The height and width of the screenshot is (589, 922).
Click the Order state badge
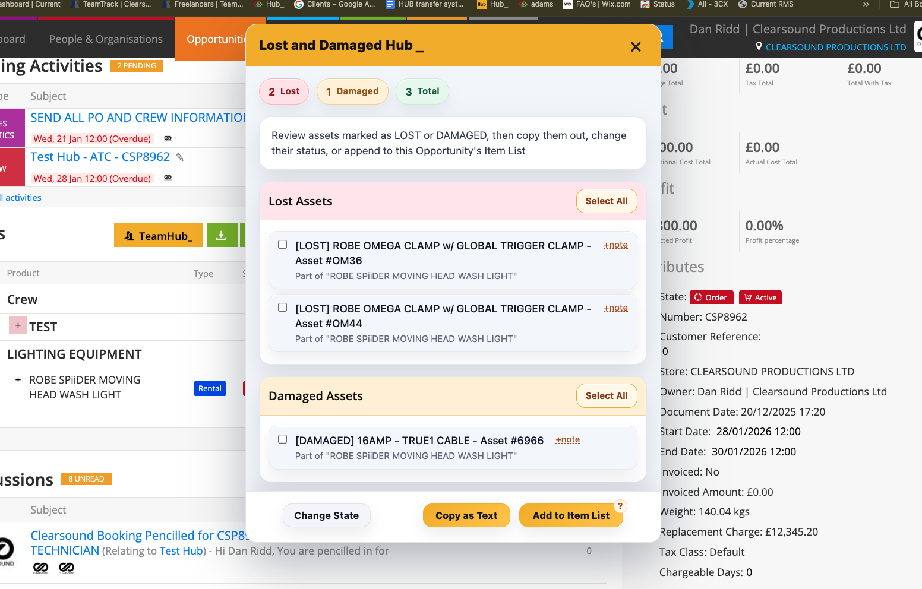point(711,297)
